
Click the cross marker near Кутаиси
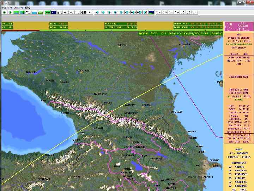(83, 133)
